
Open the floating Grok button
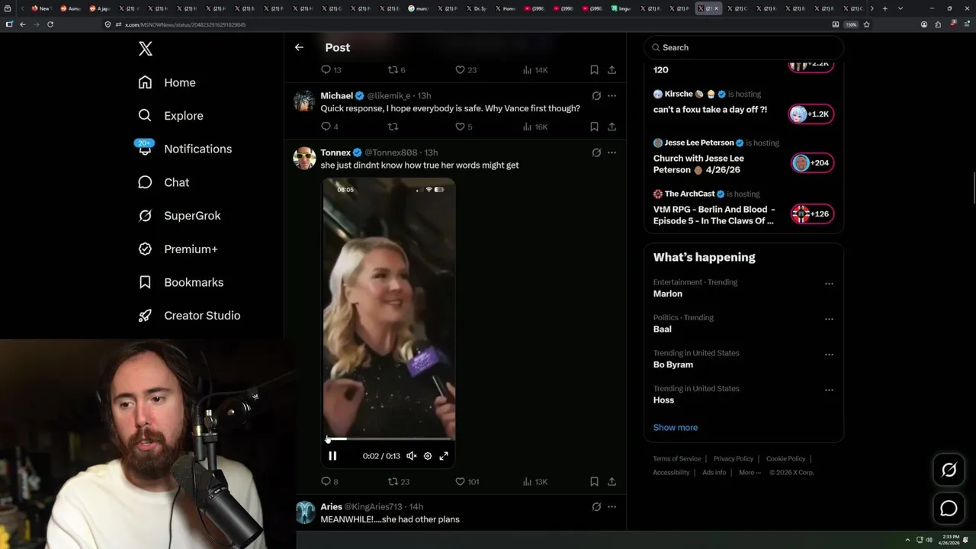949,470
